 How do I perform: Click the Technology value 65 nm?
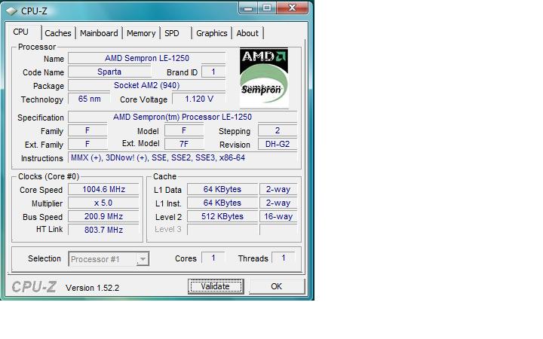89,99
